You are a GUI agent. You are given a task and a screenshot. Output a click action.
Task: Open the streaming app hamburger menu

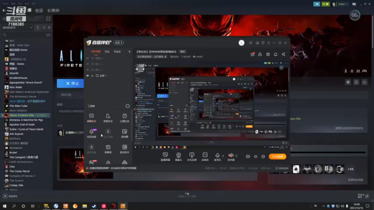(x=268, y=43)
